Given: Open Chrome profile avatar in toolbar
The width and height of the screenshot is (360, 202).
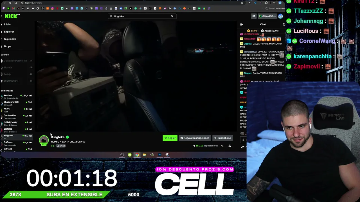Looking at the screenshot, I should (x=280, y=3).
